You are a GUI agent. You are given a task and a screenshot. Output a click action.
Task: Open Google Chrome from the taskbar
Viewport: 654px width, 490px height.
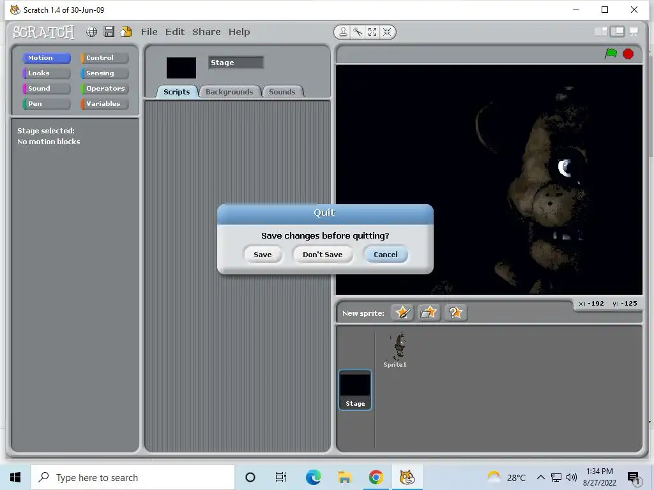tap(376, 477)
